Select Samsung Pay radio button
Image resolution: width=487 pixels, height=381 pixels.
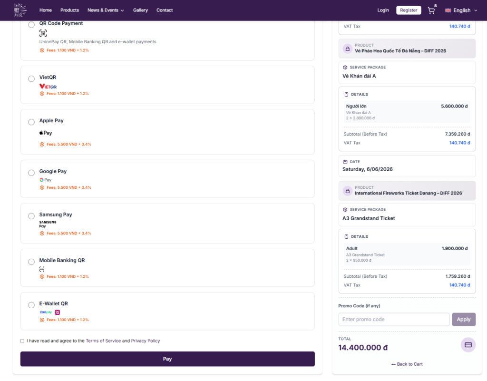click(31, 216)
